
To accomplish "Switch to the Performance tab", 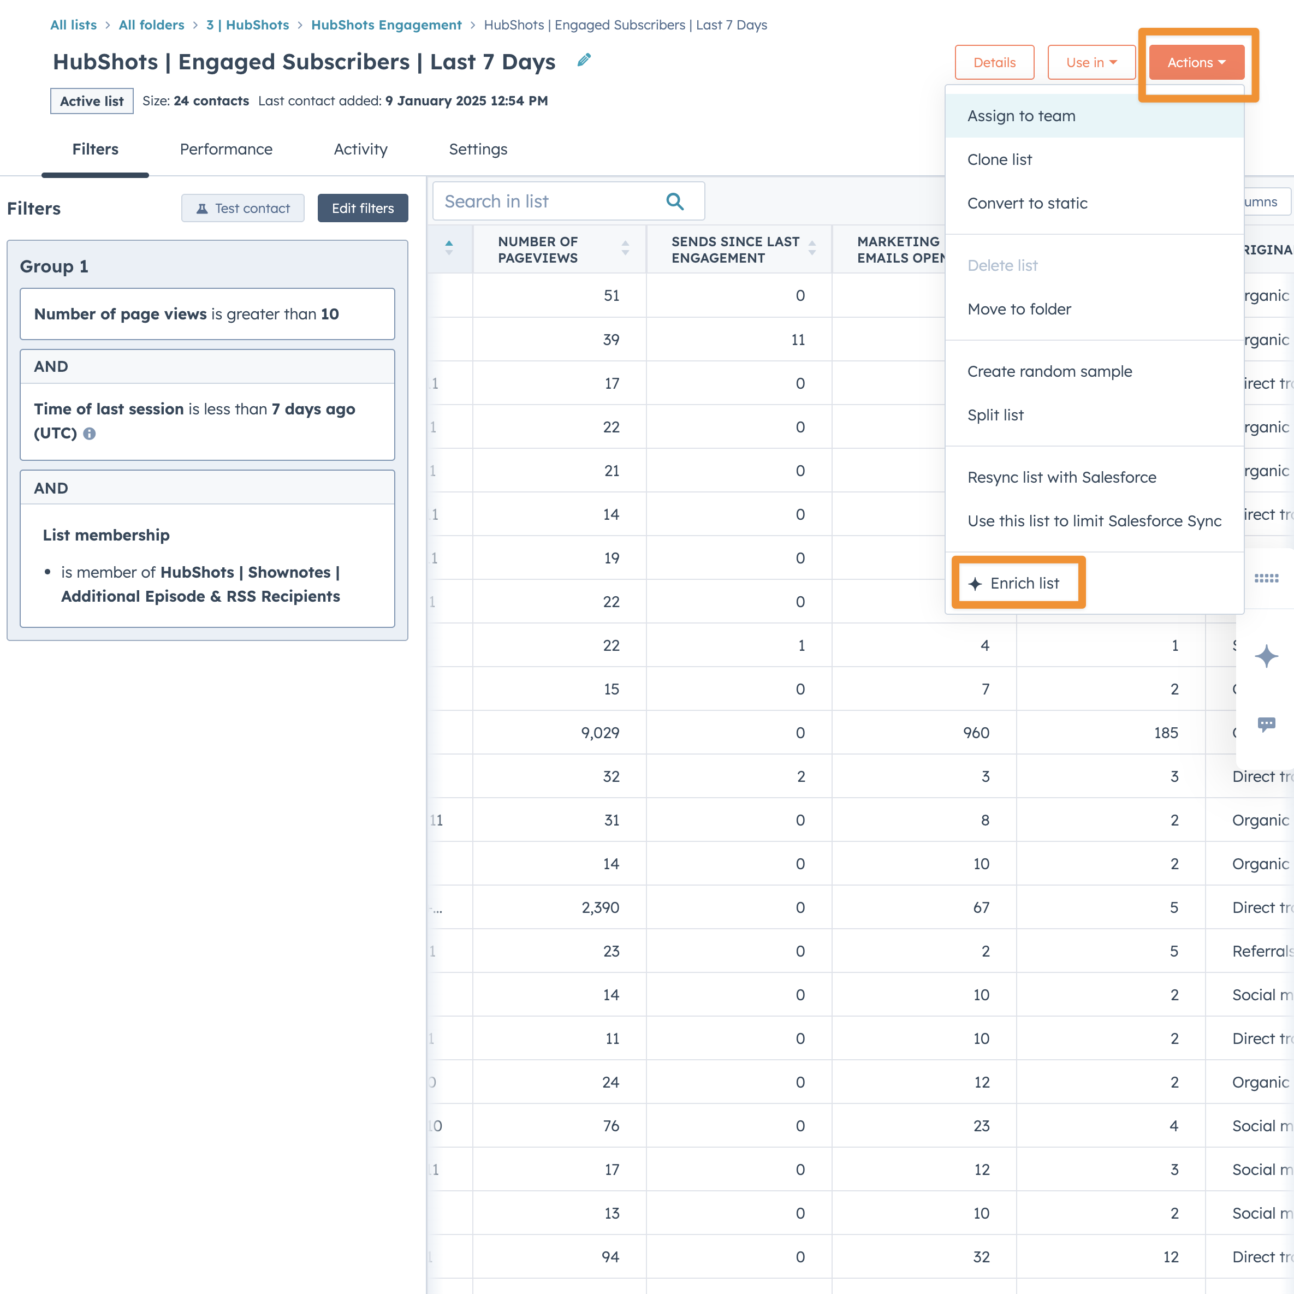I will [x=225, y=150].
